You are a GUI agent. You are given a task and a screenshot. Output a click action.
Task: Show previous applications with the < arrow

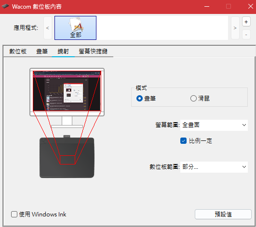pos(48,28)
